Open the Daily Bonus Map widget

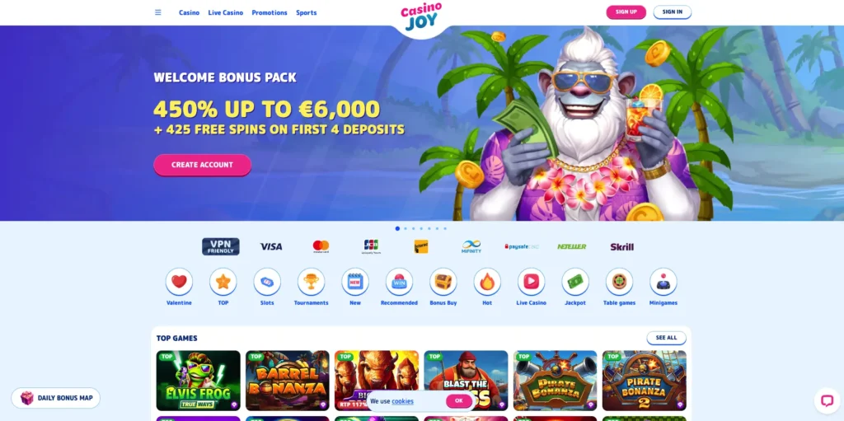point(56,399)
